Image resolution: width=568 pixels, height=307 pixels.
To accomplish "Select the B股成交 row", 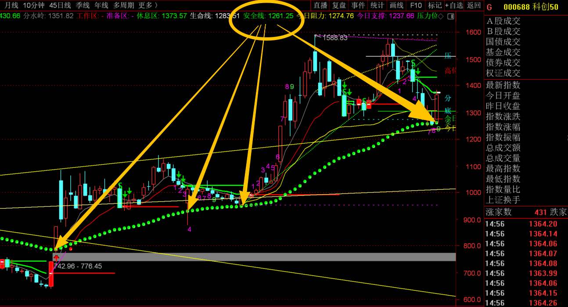I will pos(503,32).
